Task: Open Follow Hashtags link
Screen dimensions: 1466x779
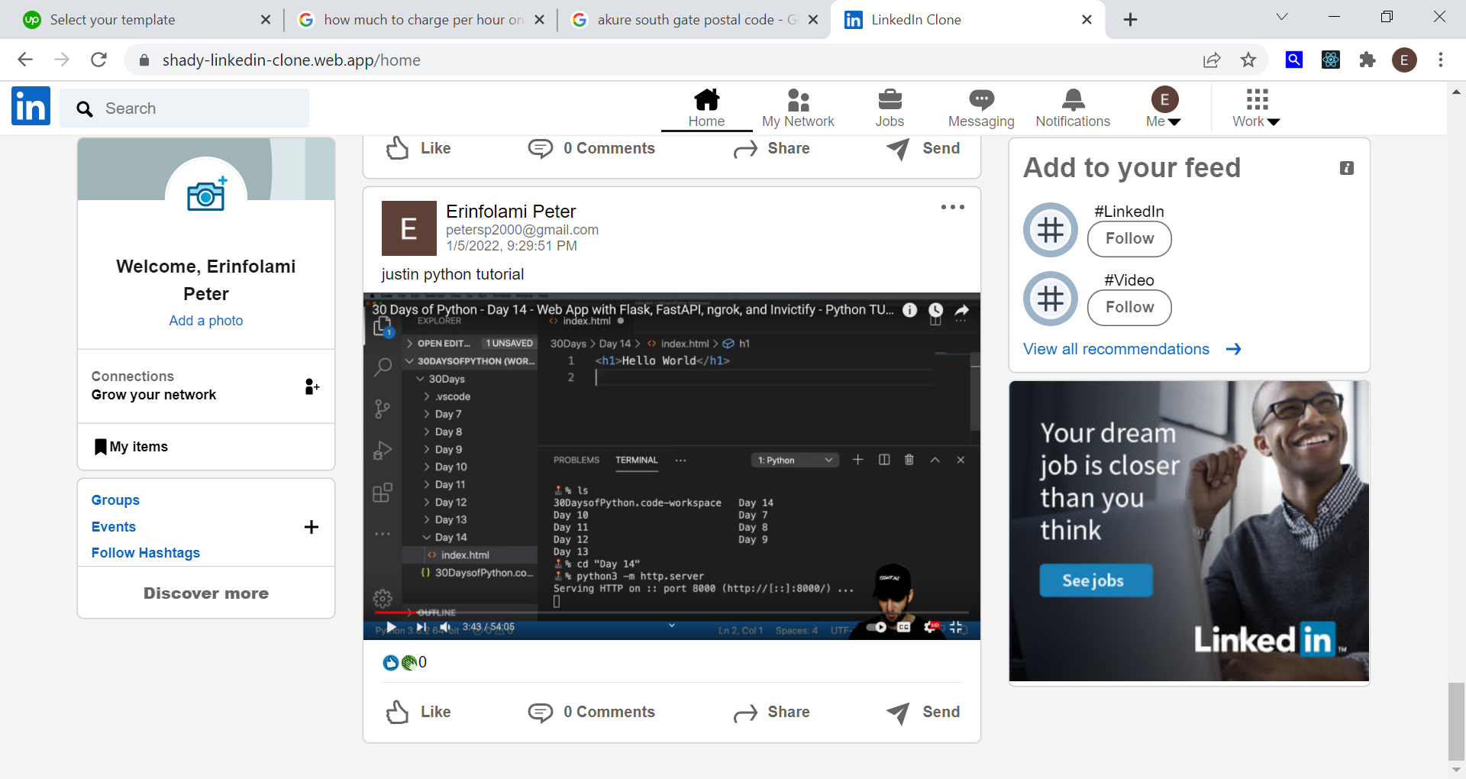Action: pos(145,553)
